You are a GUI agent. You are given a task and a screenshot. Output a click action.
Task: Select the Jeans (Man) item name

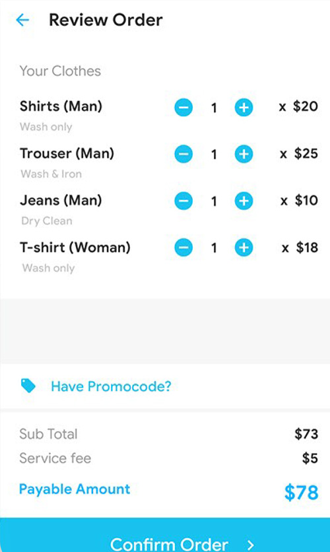point(61,200)
